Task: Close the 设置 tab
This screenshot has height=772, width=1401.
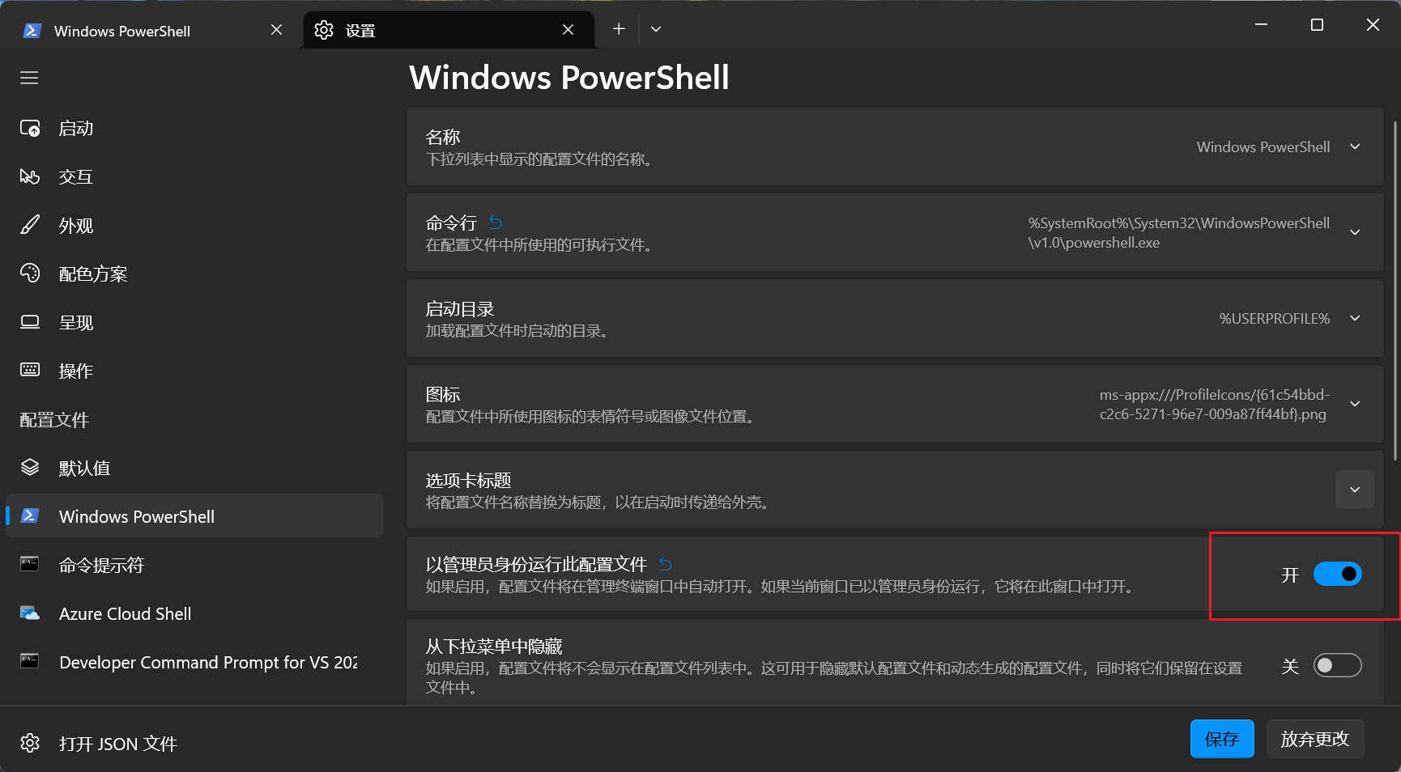Action: tap(568, 30)
